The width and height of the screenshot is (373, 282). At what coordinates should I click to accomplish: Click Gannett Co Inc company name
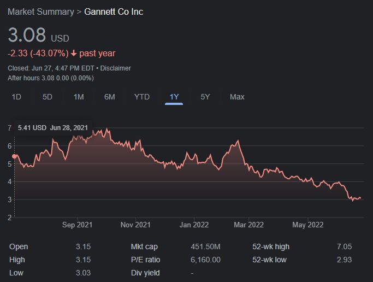pos(114,11)
